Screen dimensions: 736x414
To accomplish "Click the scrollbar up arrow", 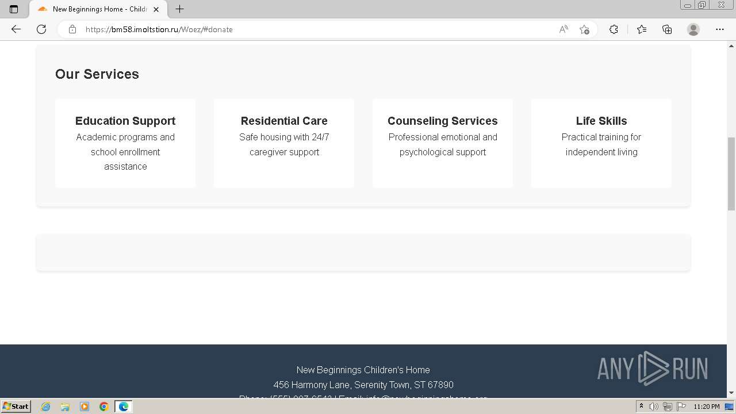I will point(731,45).
